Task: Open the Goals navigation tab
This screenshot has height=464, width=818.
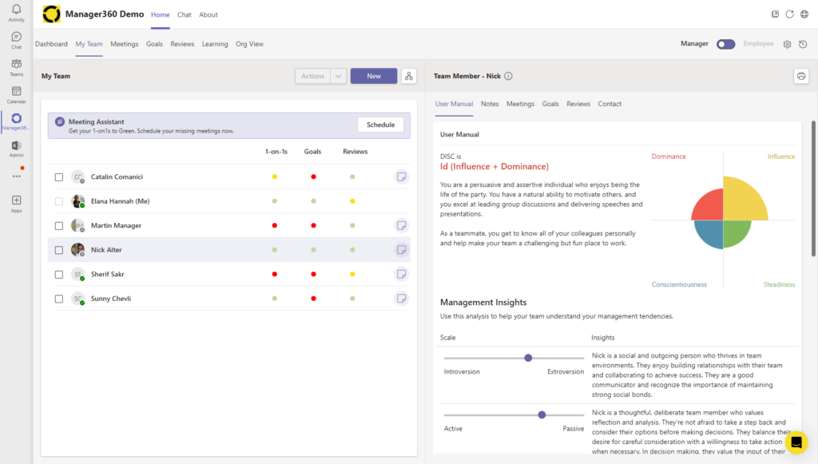Action: pyautogui.click(x=154, y=44)
